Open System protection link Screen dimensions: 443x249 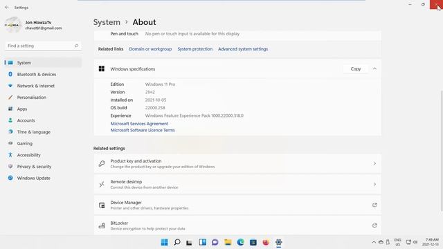195,49
